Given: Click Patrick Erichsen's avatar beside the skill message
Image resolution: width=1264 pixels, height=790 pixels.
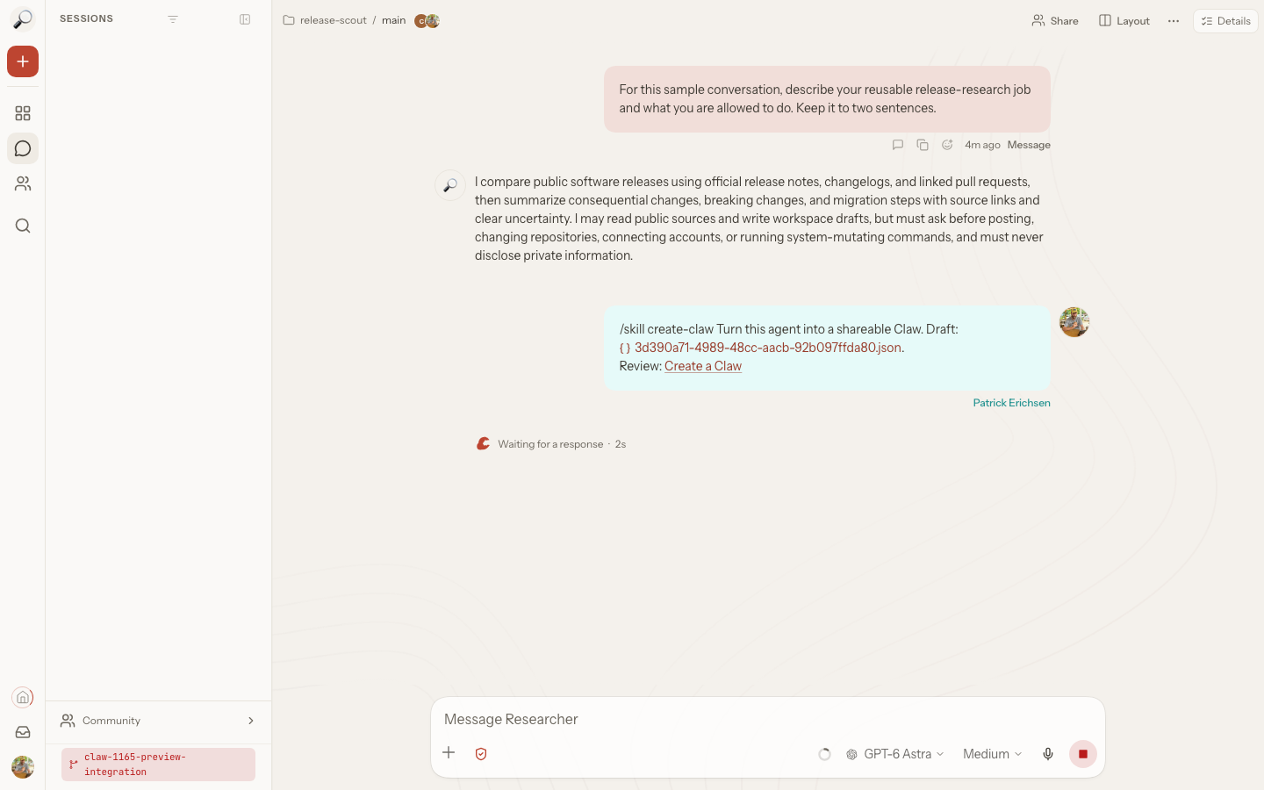Looking at the screenshot, I should click(x=1074, y=322).
